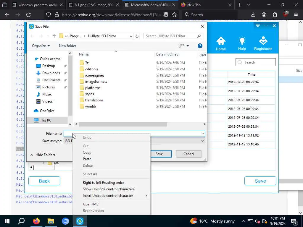The width and height of the screenshot is (303, 227).
Task: Open Firefox application hamburger menu
Action: click(x=296, y=15)
